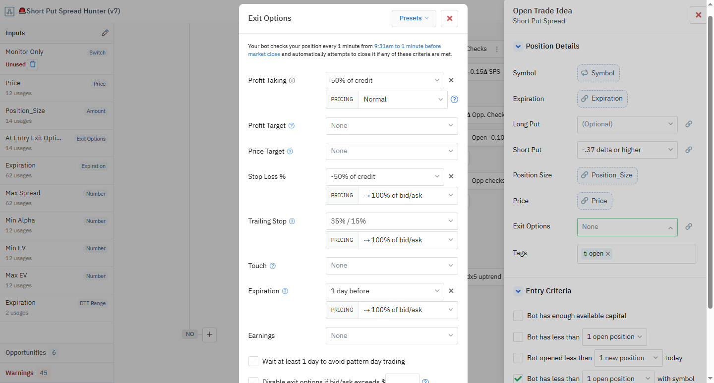714x383 pixels.
Task: Check Bot has enough available capital
Action: coord(518,316)
